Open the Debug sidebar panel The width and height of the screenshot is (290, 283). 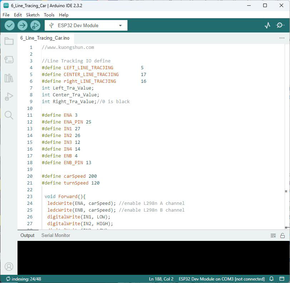point(9,96)
